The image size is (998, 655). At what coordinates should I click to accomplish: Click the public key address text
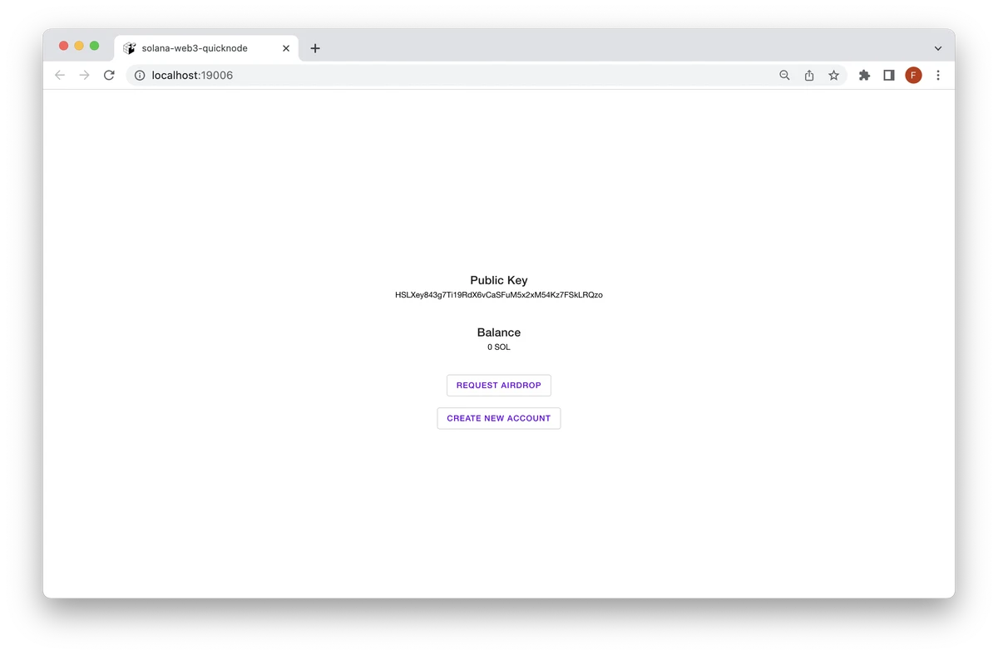[499, 295]
